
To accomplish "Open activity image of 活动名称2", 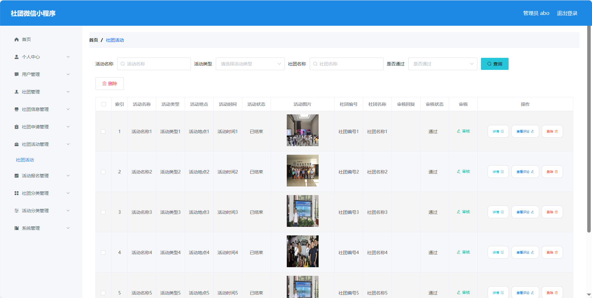I will point(303,171).
